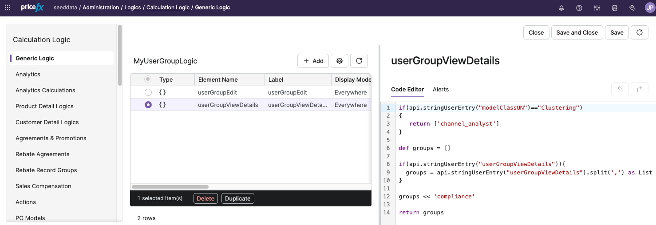The image size is (656, 225).
Task: Open the wrench tools icon
Action: tap(632, 8)
